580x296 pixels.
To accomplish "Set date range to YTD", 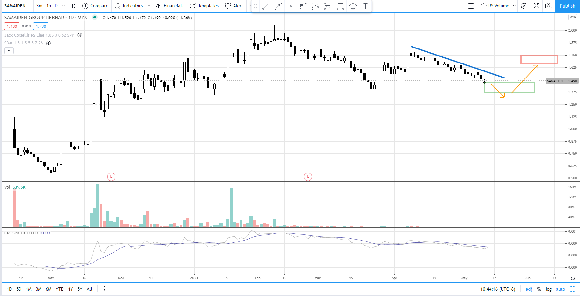I will click(x=60, y=289).
